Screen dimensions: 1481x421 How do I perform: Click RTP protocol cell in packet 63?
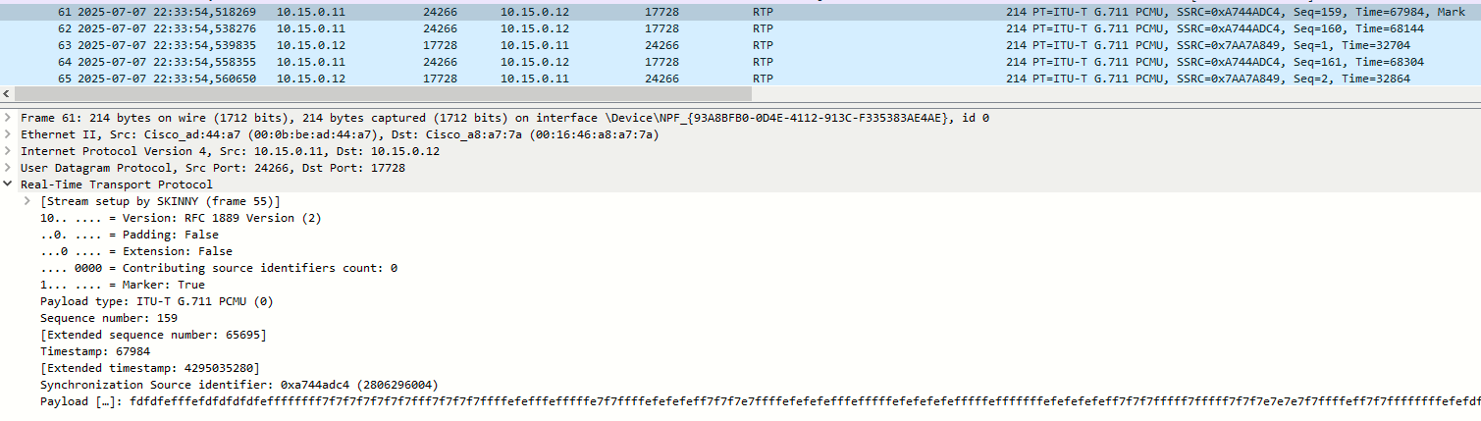(x=763, y=45)
